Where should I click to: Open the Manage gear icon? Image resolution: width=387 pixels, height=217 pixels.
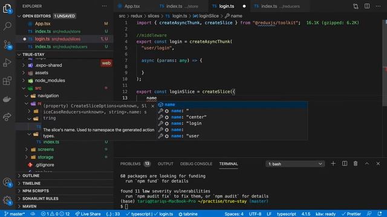pos(7,201)
